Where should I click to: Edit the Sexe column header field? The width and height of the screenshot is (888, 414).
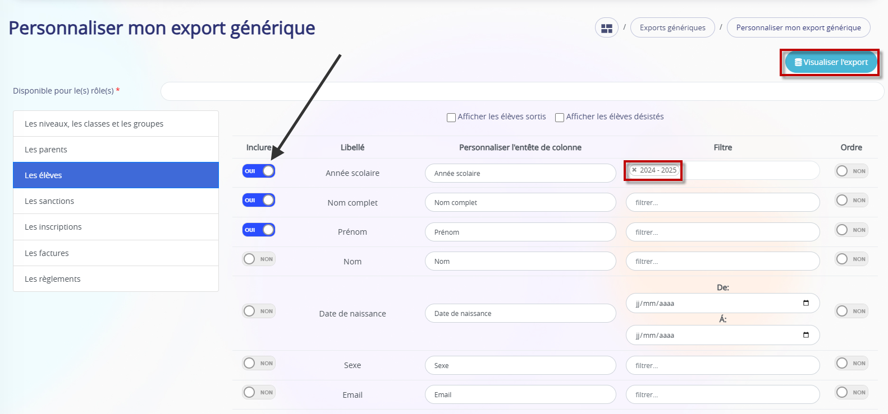(520, 365)
